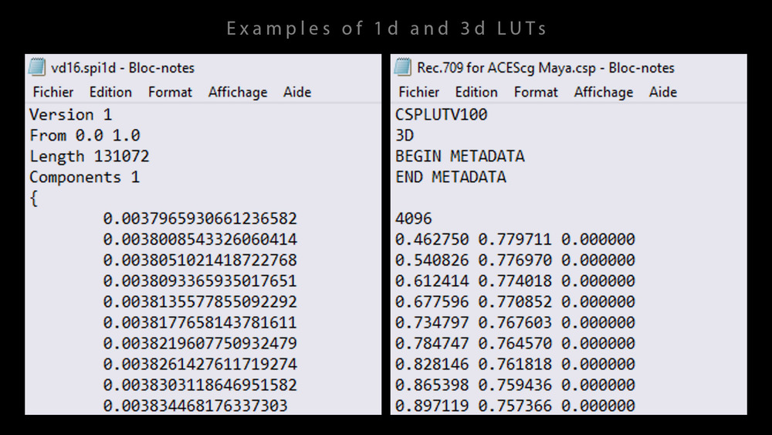772x435 pixels.
Task: Click the Notepad icon in Rec.709 title bar
Action: coord(402,68)
